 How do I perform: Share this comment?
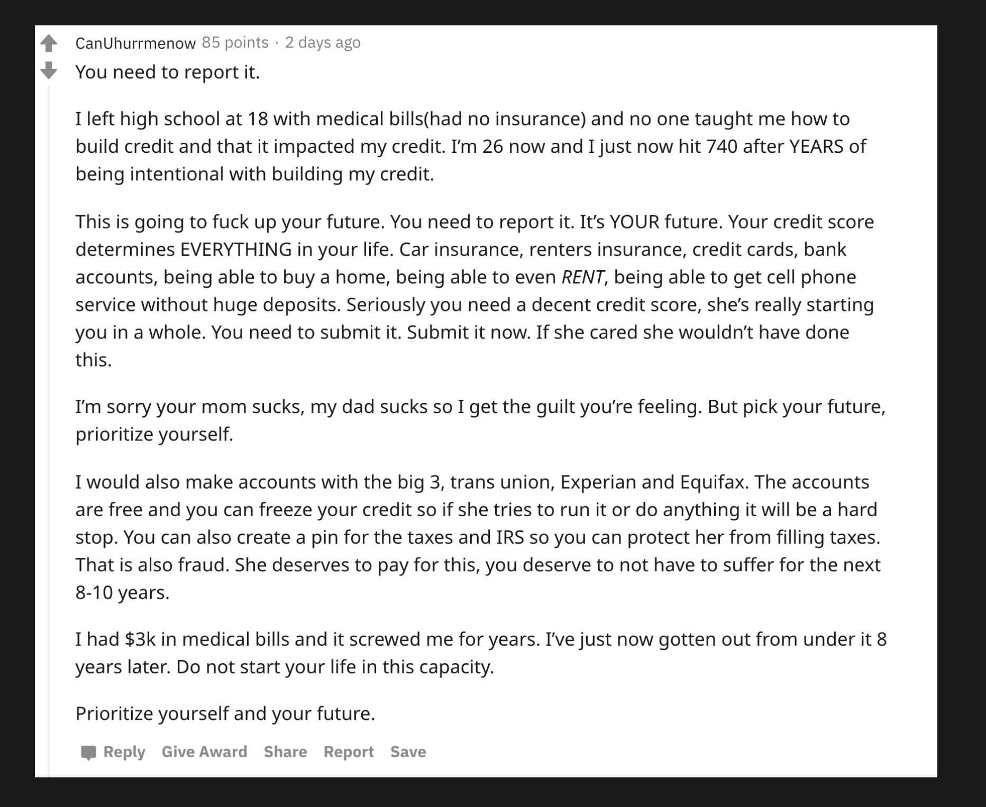click(285, 751)
